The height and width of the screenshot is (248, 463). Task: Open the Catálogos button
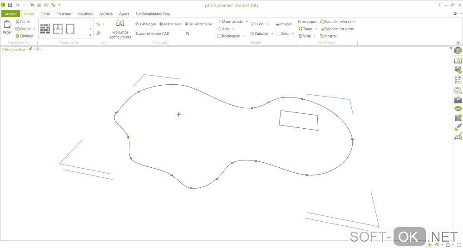click(146, 24)
